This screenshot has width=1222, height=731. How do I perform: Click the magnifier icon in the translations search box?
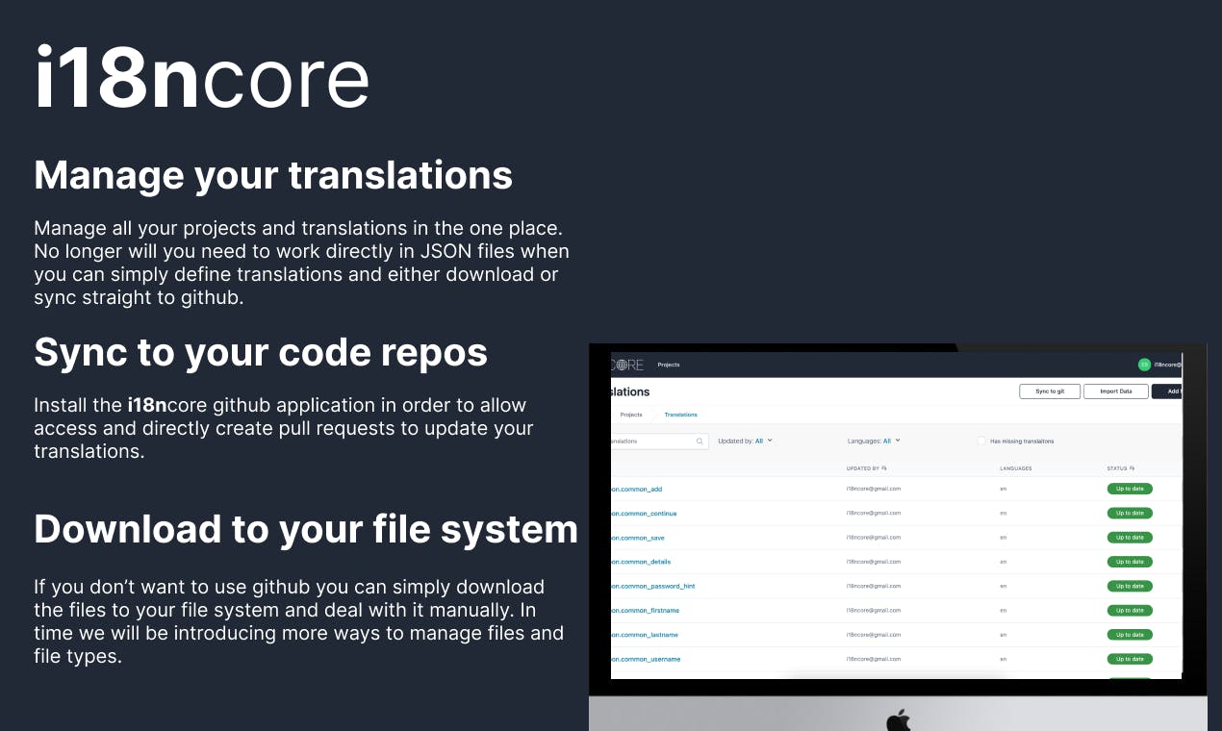tap(700, 441)
